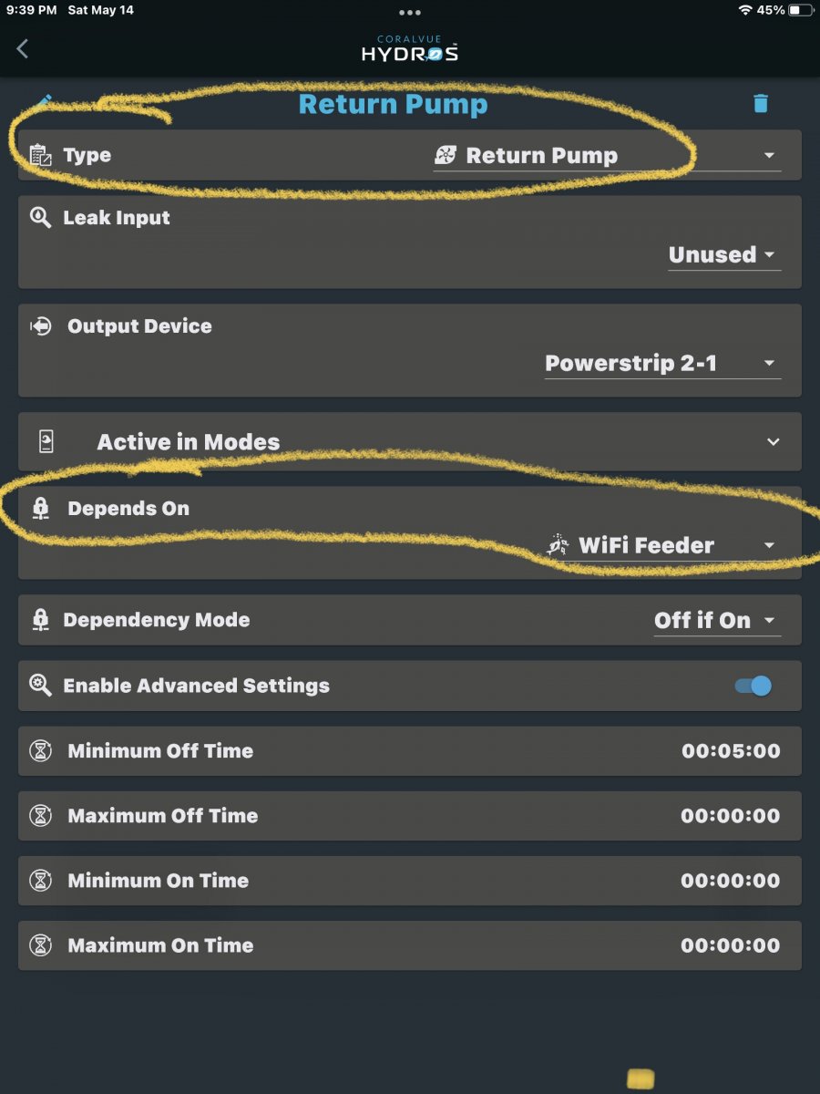Click the Leak Input magnifier icon
This screenshot has width=820, height=1094.
40,218
